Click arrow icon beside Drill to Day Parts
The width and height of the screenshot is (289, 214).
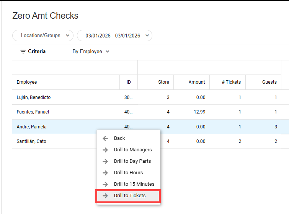pos(105,161)
